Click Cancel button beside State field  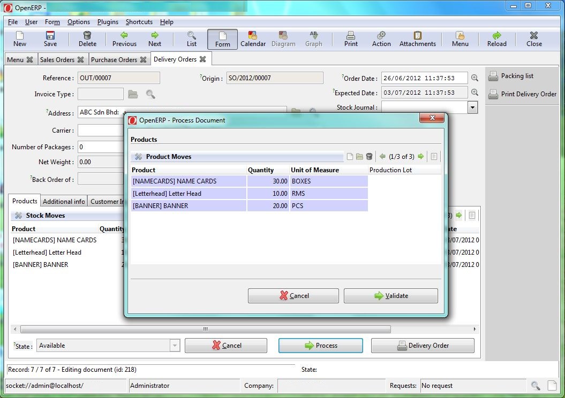tap(226, 346)
